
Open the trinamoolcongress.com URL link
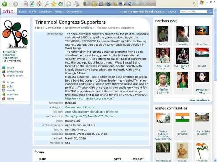[90, 98]
